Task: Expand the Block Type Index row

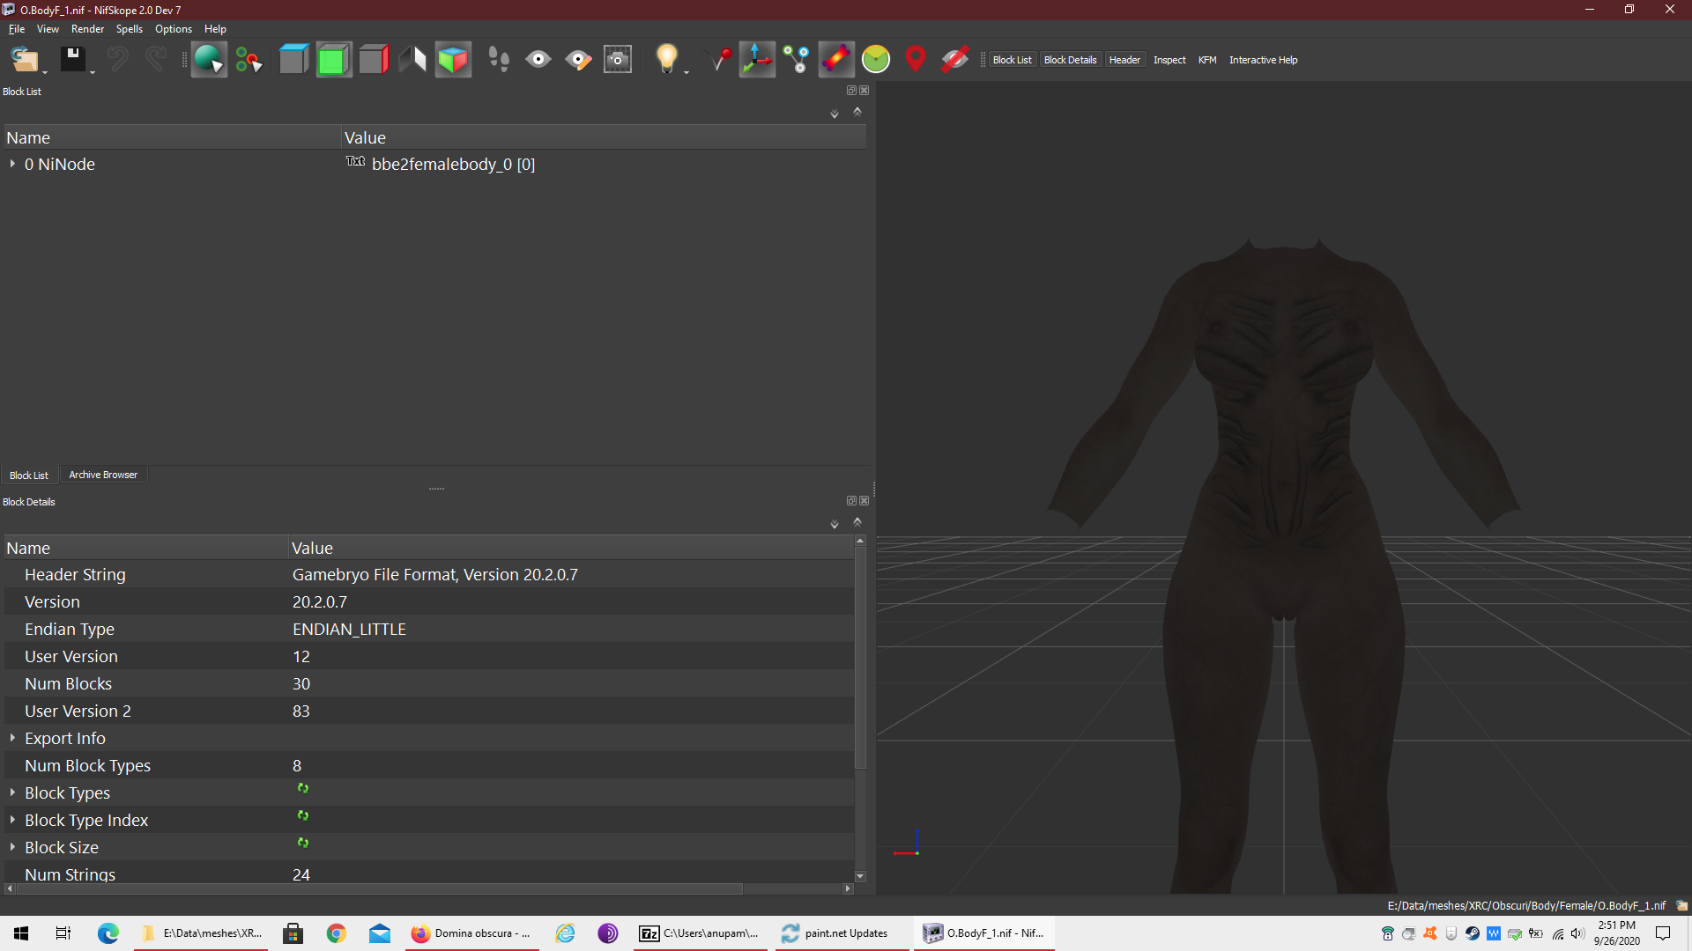Action: (12, 820)
